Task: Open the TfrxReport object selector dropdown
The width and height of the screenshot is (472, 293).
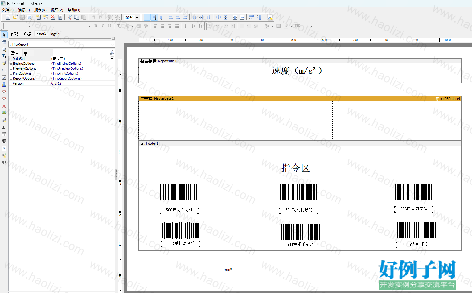Action: tap(113, 44)
